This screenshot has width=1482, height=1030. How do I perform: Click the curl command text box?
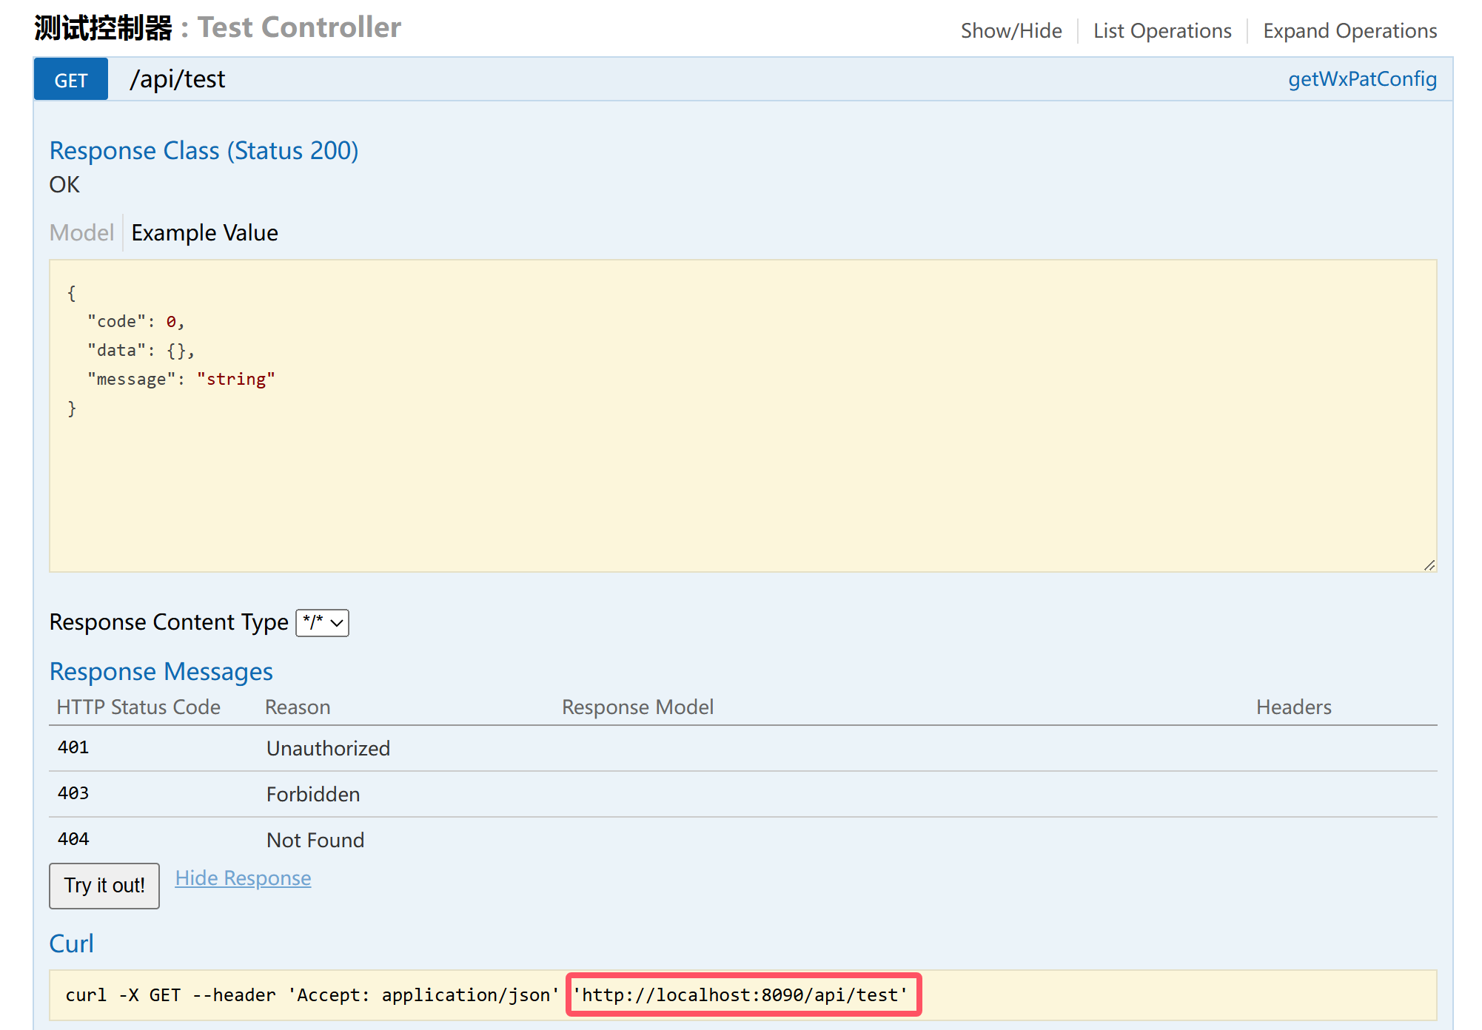(x=311, y=995)
